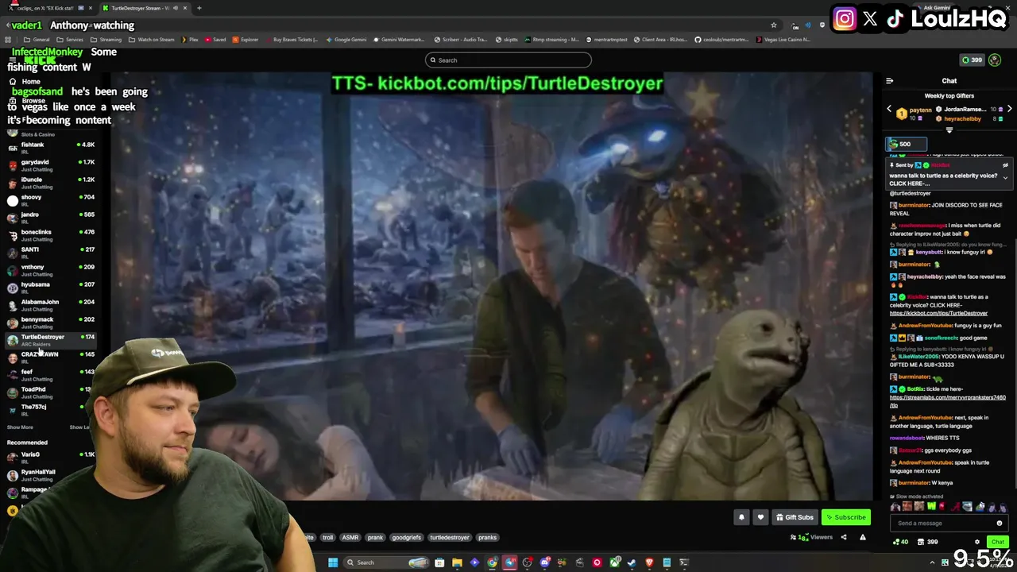Collapse the Weekly top Gifters leaderboard
Viewport: 1017px width, 572px height.
coord(949,130)
